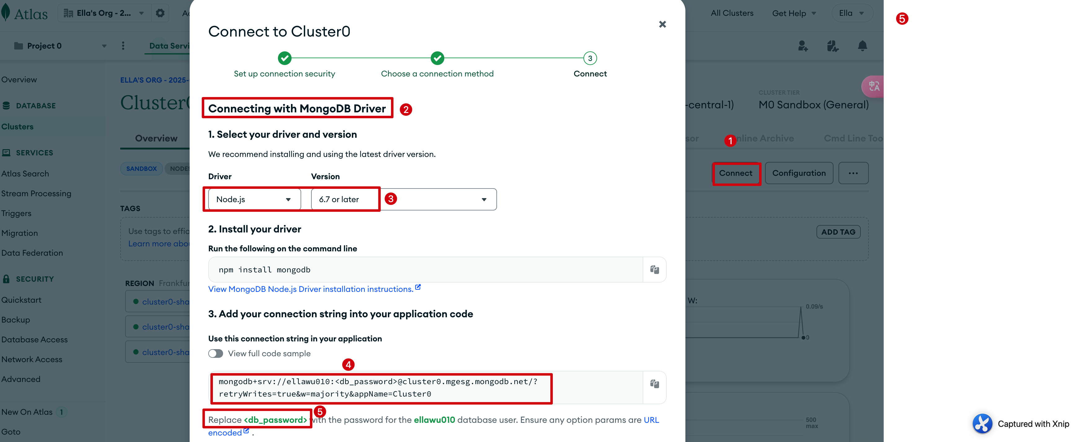Click the pink translate extension icon
The image size is (1082, 442).
coord(874,86)
